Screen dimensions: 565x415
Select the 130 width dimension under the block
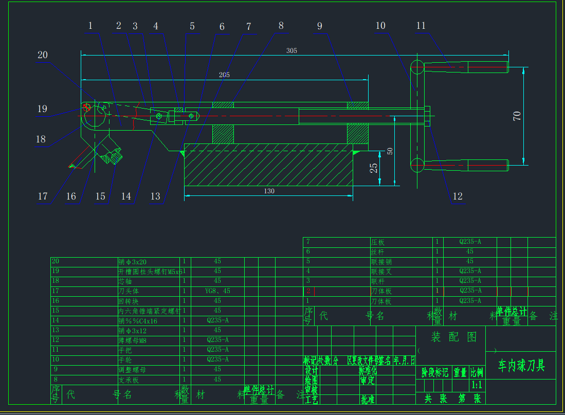coord(269,191)
